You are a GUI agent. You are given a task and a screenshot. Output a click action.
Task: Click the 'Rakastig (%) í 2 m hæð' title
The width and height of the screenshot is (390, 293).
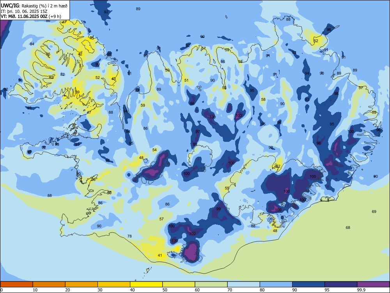(44, 6)
